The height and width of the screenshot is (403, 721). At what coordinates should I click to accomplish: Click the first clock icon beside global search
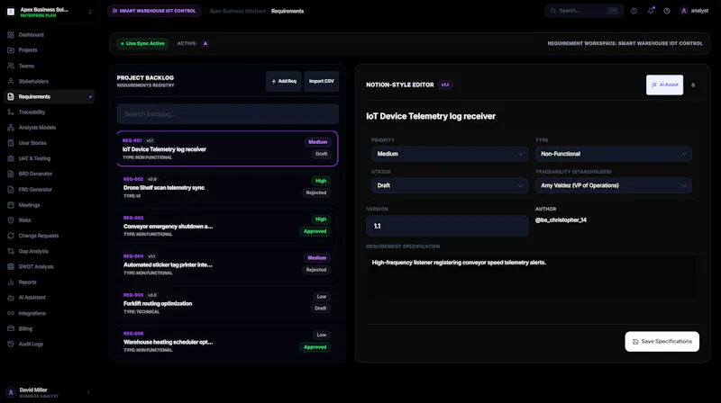634,11
